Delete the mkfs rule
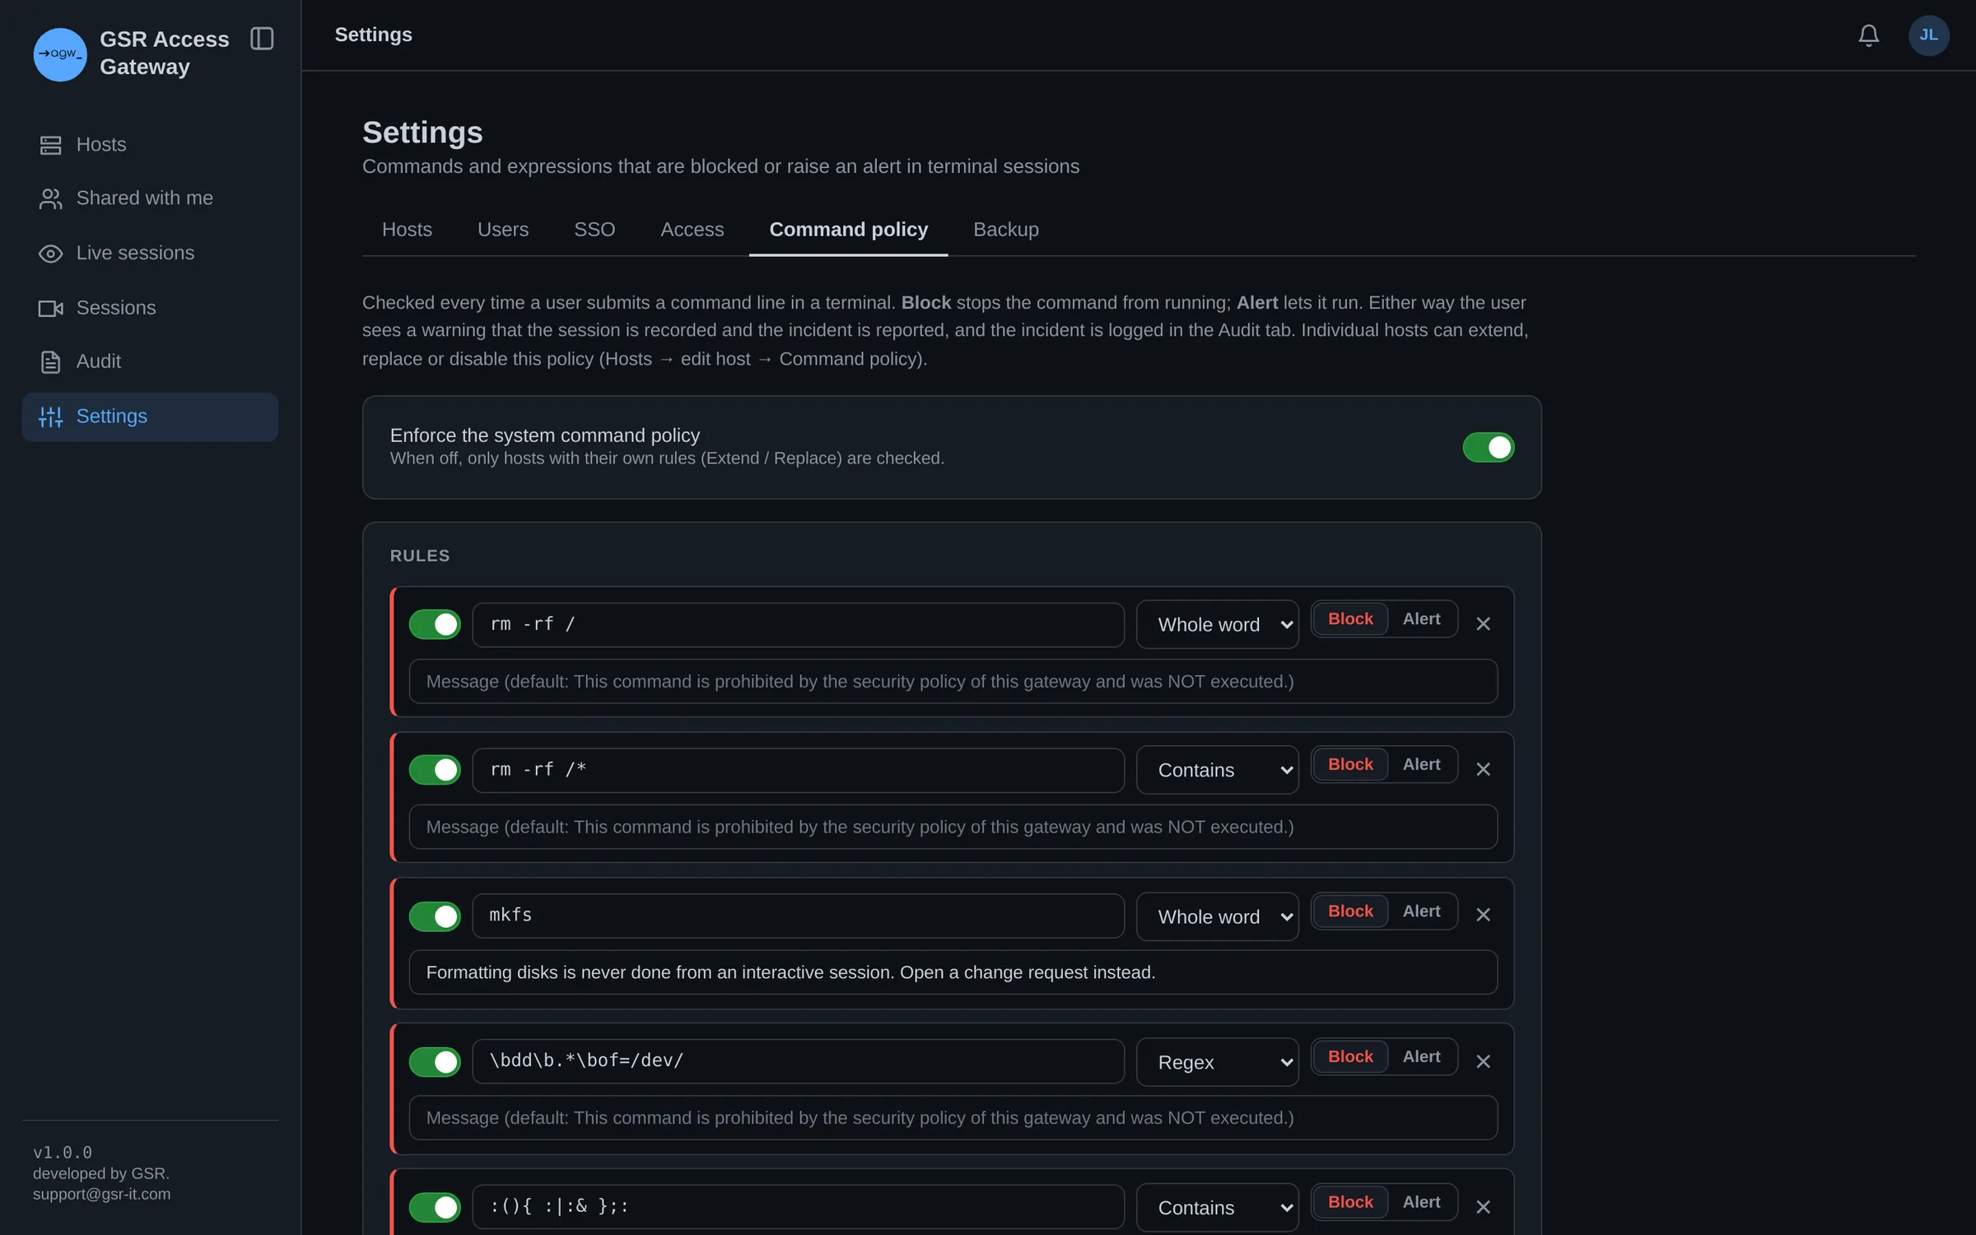The image size is (1976, 1235). (x=1483, y=915)
